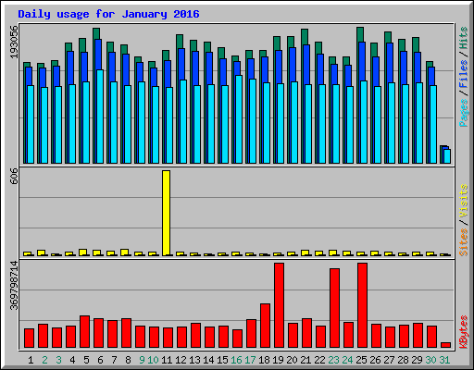Click the green hits bar top for day 25
The image size is (474, 370).
(360, 34)
